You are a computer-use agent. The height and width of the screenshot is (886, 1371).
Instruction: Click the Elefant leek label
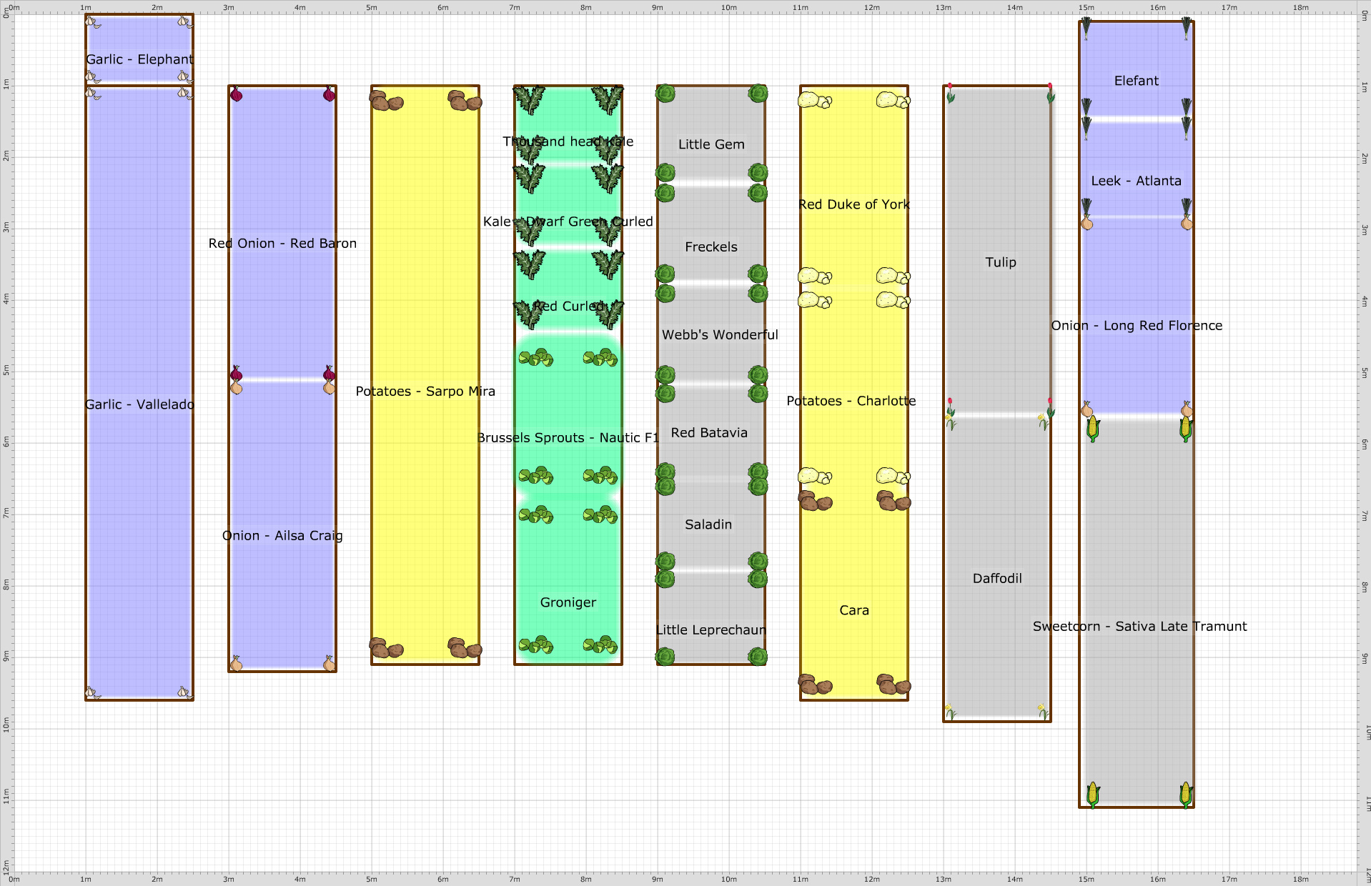(x=1137, y=81)
